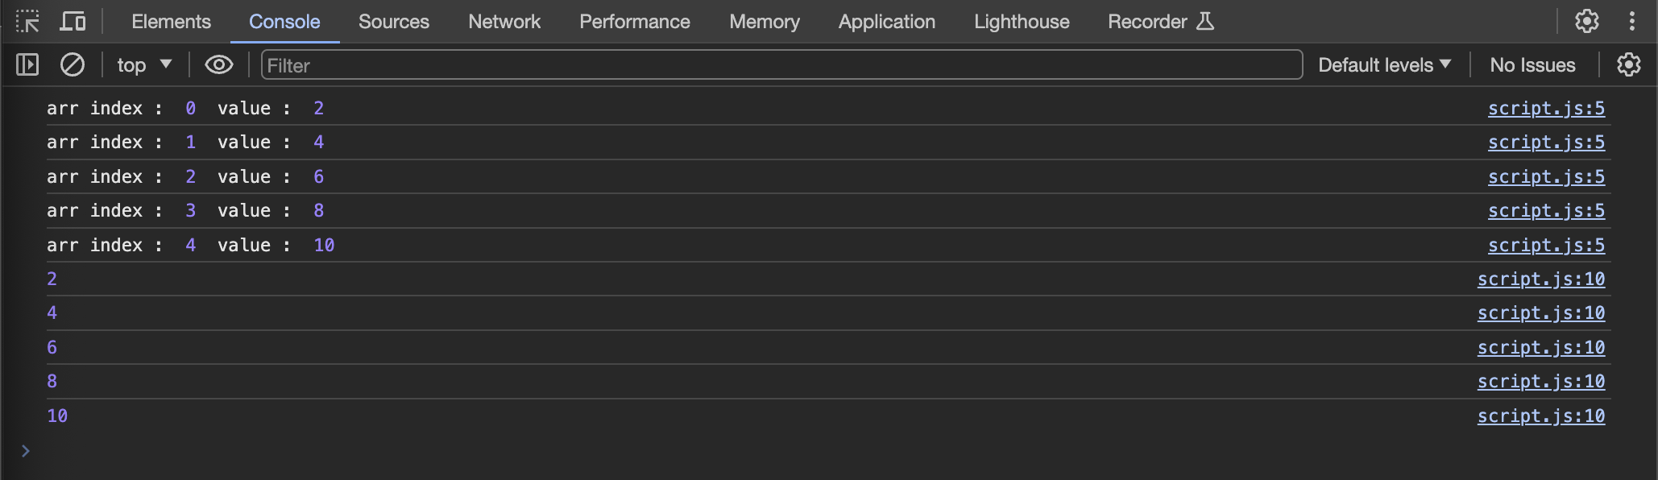1658x480 pixels.
Task: Open the Sources tab
Action: click(x=393, y=22)
